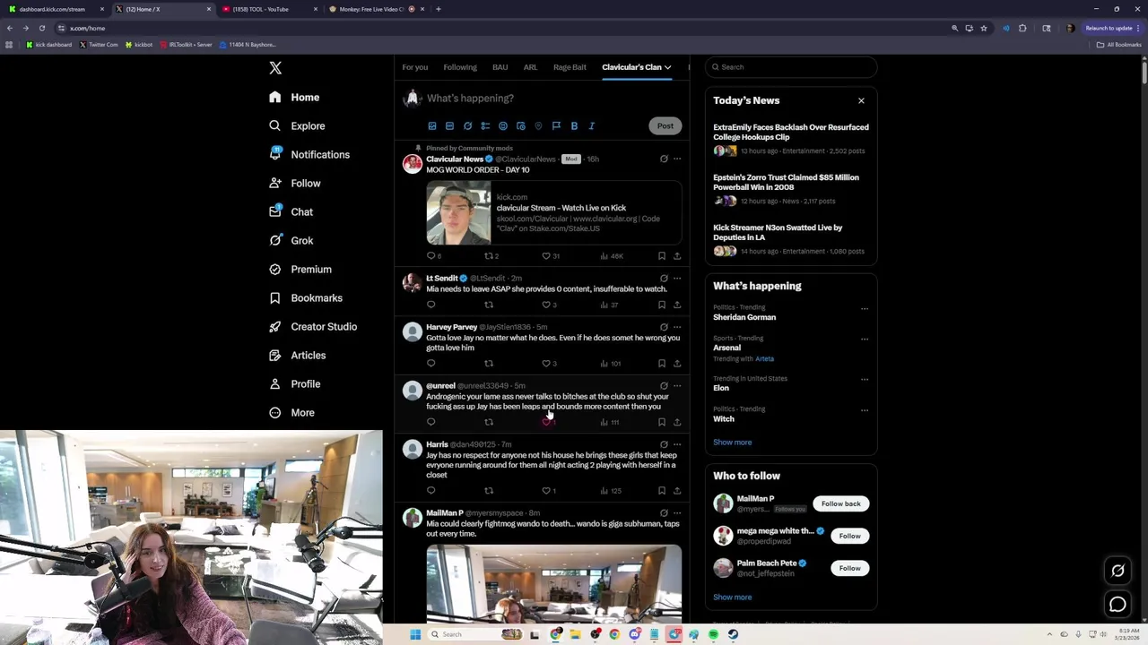Click the X logo in sidebar
The height and width of the screenshot is (645, 1148).
(275, 68)
